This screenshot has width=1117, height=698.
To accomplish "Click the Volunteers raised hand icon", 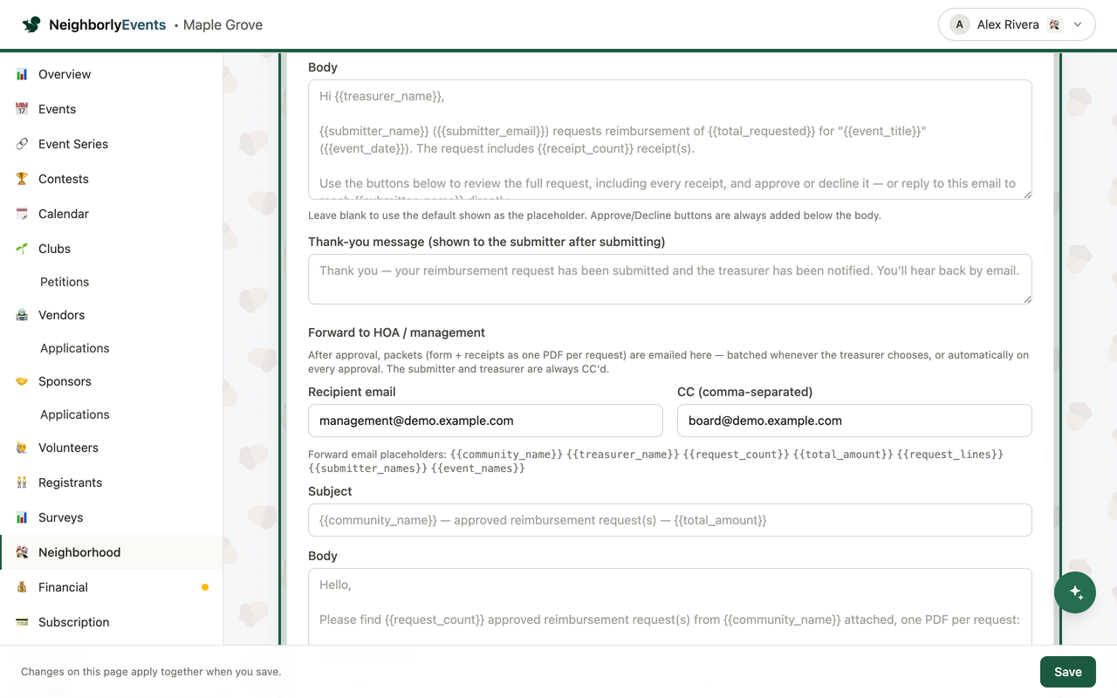I will tap(22, 448).
